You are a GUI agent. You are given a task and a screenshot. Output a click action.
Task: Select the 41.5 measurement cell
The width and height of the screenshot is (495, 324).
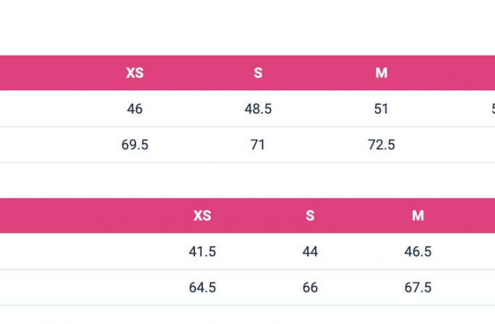coord(202,251)
